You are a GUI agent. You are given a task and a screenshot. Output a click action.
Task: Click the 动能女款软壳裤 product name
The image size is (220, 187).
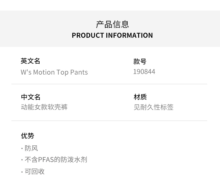coord(44,107)
